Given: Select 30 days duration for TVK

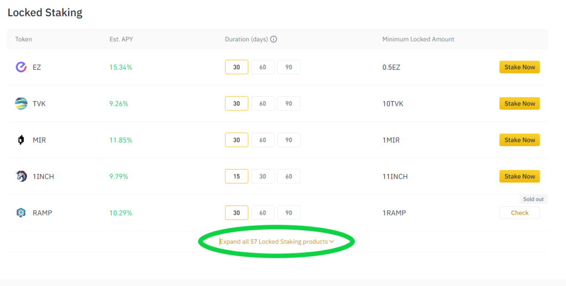Looking at the screenshot, I should [x=237, y=103].
